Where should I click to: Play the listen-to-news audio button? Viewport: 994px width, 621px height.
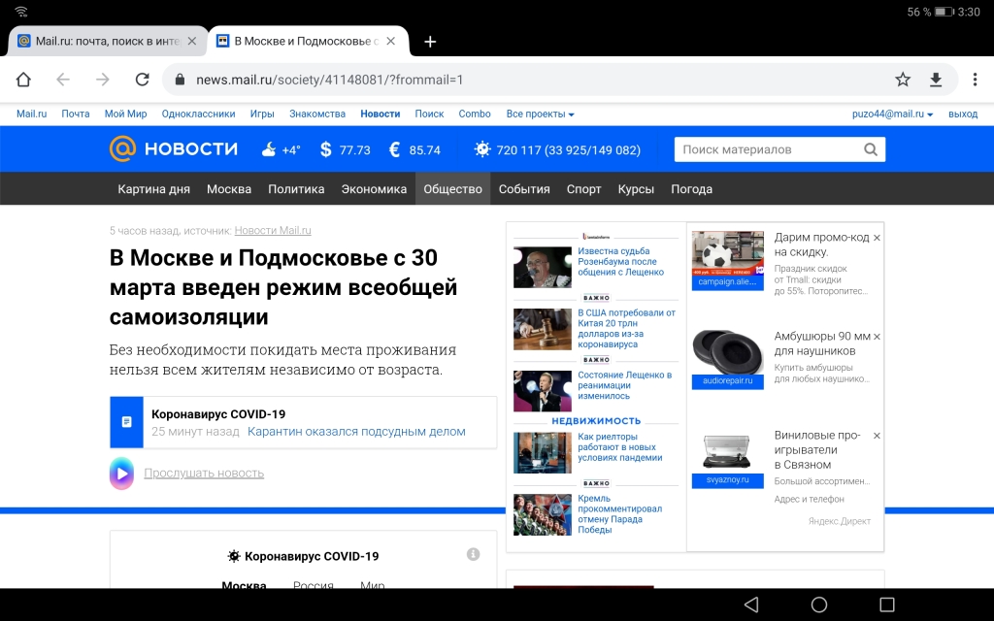pos(121,473)
